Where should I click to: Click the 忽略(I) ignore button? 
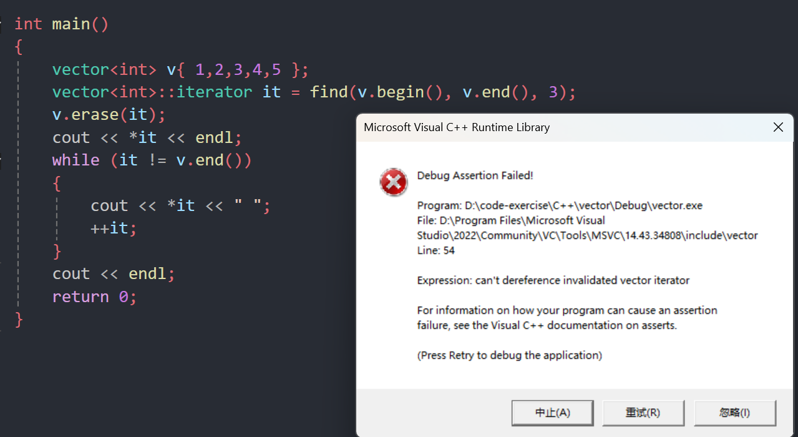tap(734, 413)
